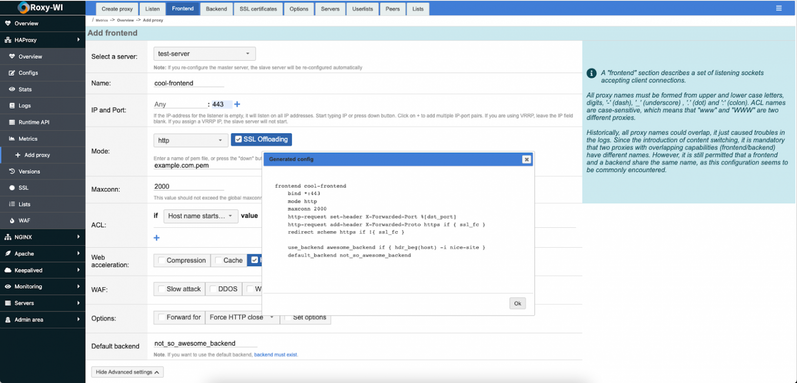Enable the Compression checkbox

[161, 260]
